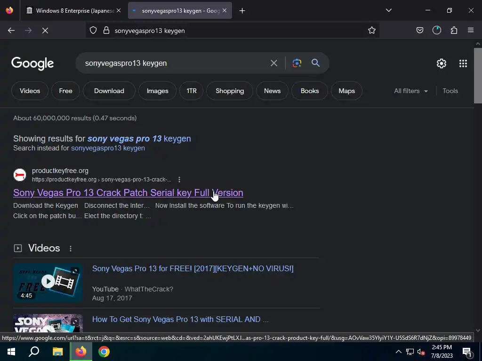Click the circular profile toolbar icon
This screenshot has height=361, width=482.
tap(436, 30)
